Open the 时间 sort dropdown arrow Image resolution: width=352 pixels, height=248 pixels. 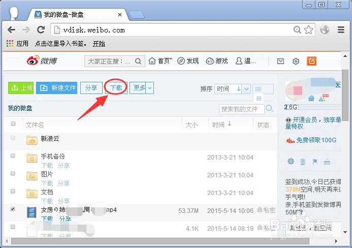pyautogui.click(x=247, y=89)
